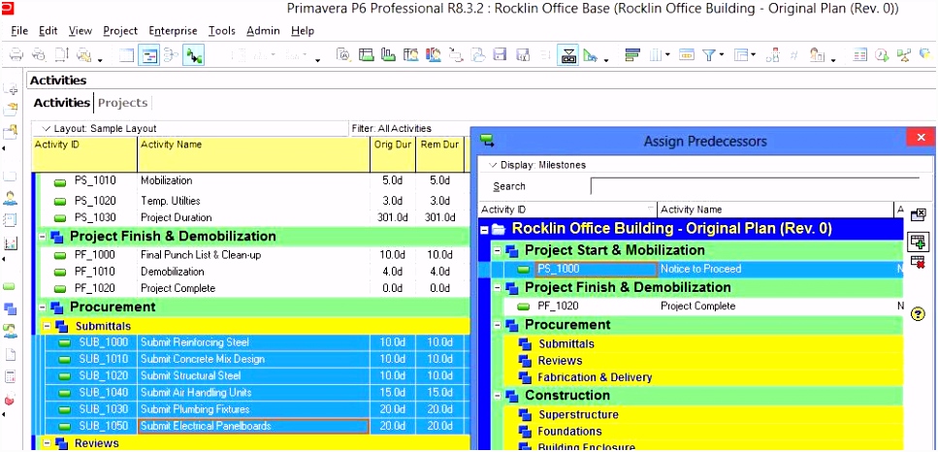
Task: Click the Orig Dur column header
Action: tap(393, 155)
